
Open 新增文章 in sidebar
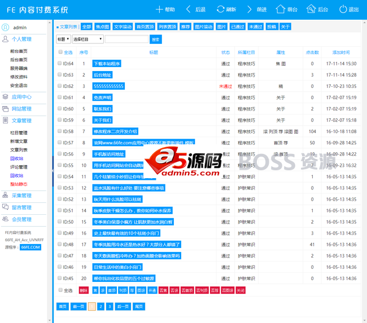[19, 141]
